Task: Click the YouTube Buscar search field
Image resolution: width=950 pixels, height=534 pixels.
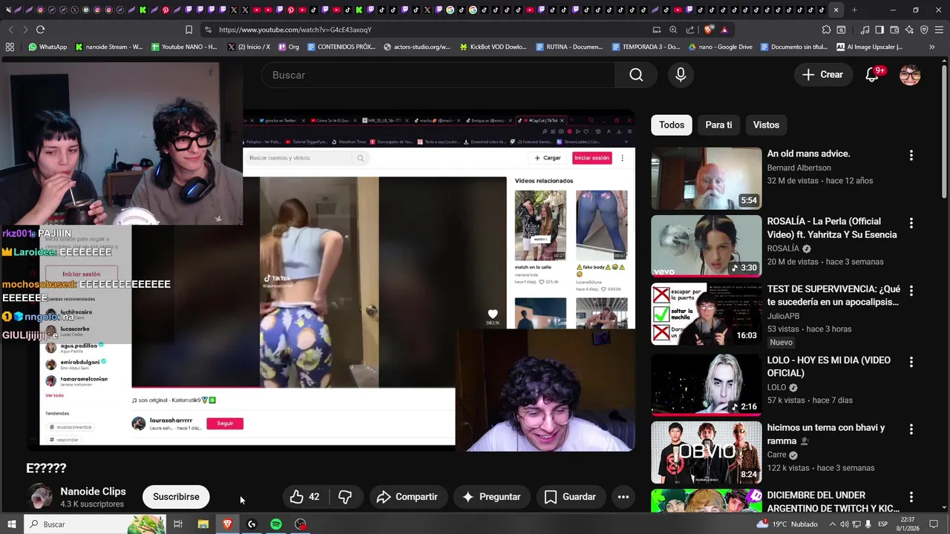Action: click(x=438, y=75)
